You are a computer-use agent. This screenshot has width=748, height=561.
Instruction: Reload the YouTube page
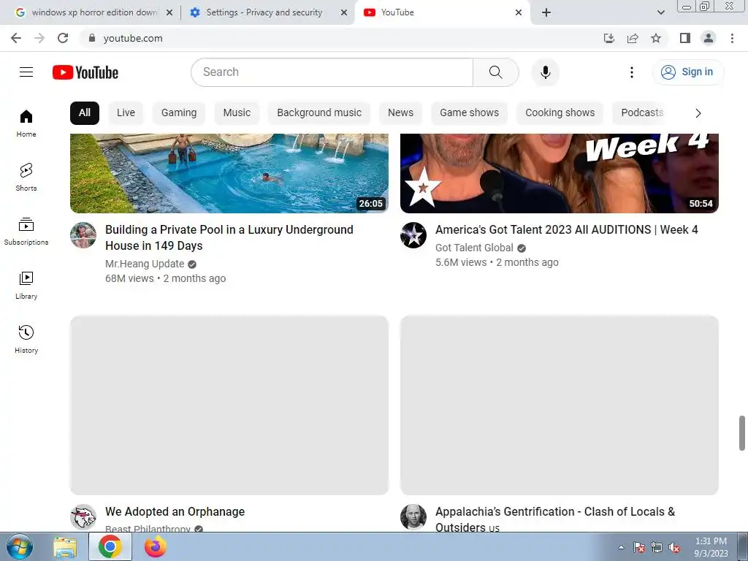pyautogui.click(x=63, y=38)
